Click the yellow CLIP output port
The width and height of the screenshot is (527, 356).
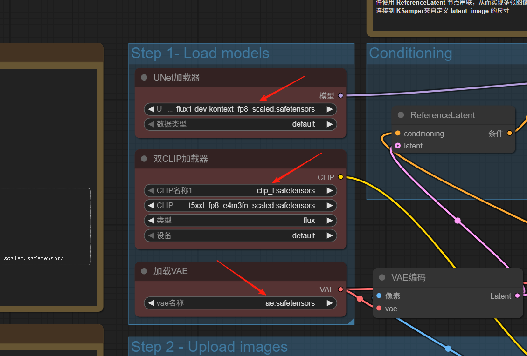[x=340, y=177]
